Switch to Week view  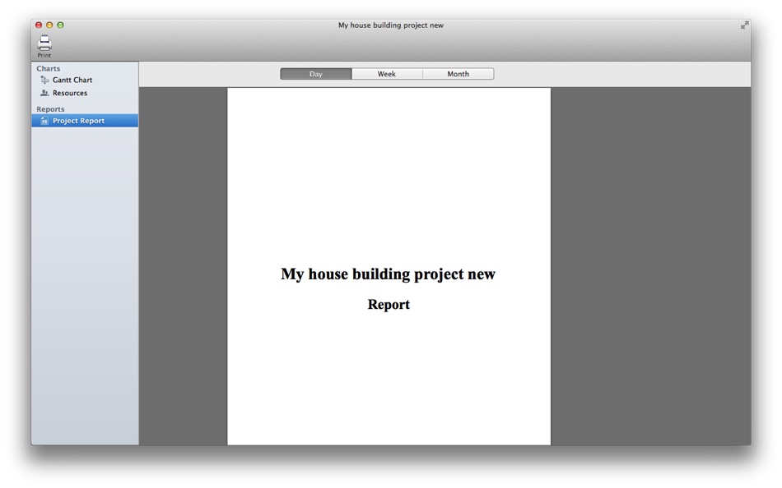click(387, 74)
